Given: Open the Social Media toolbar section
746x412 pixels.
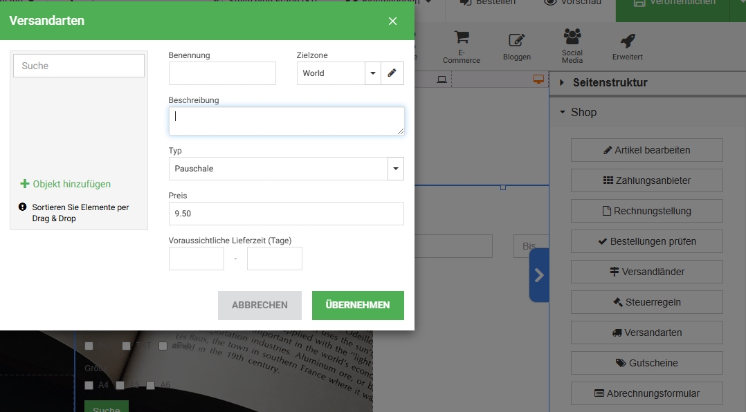Looking at the screenshot, I should tap(572, 46).
